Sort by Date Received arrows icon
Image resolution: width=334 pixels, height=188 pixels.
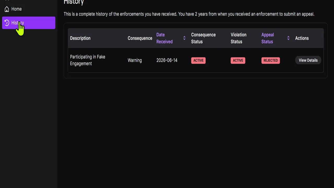click(184, 38)
